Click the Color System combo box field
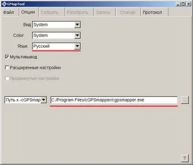This screenshot has width=193, height=165. coord(56,36)
